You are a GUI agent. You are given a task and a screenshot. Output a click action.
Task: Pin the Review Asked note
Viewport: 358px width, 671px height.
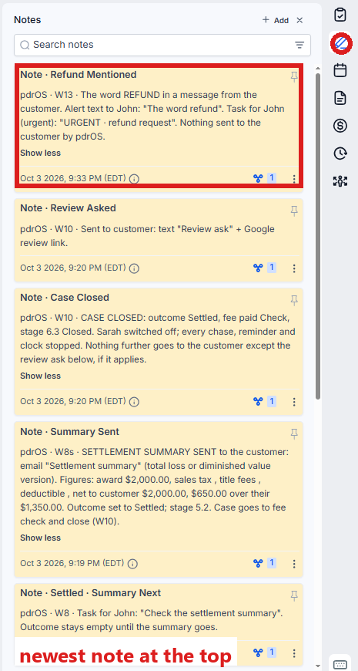[x=294, y=211]
